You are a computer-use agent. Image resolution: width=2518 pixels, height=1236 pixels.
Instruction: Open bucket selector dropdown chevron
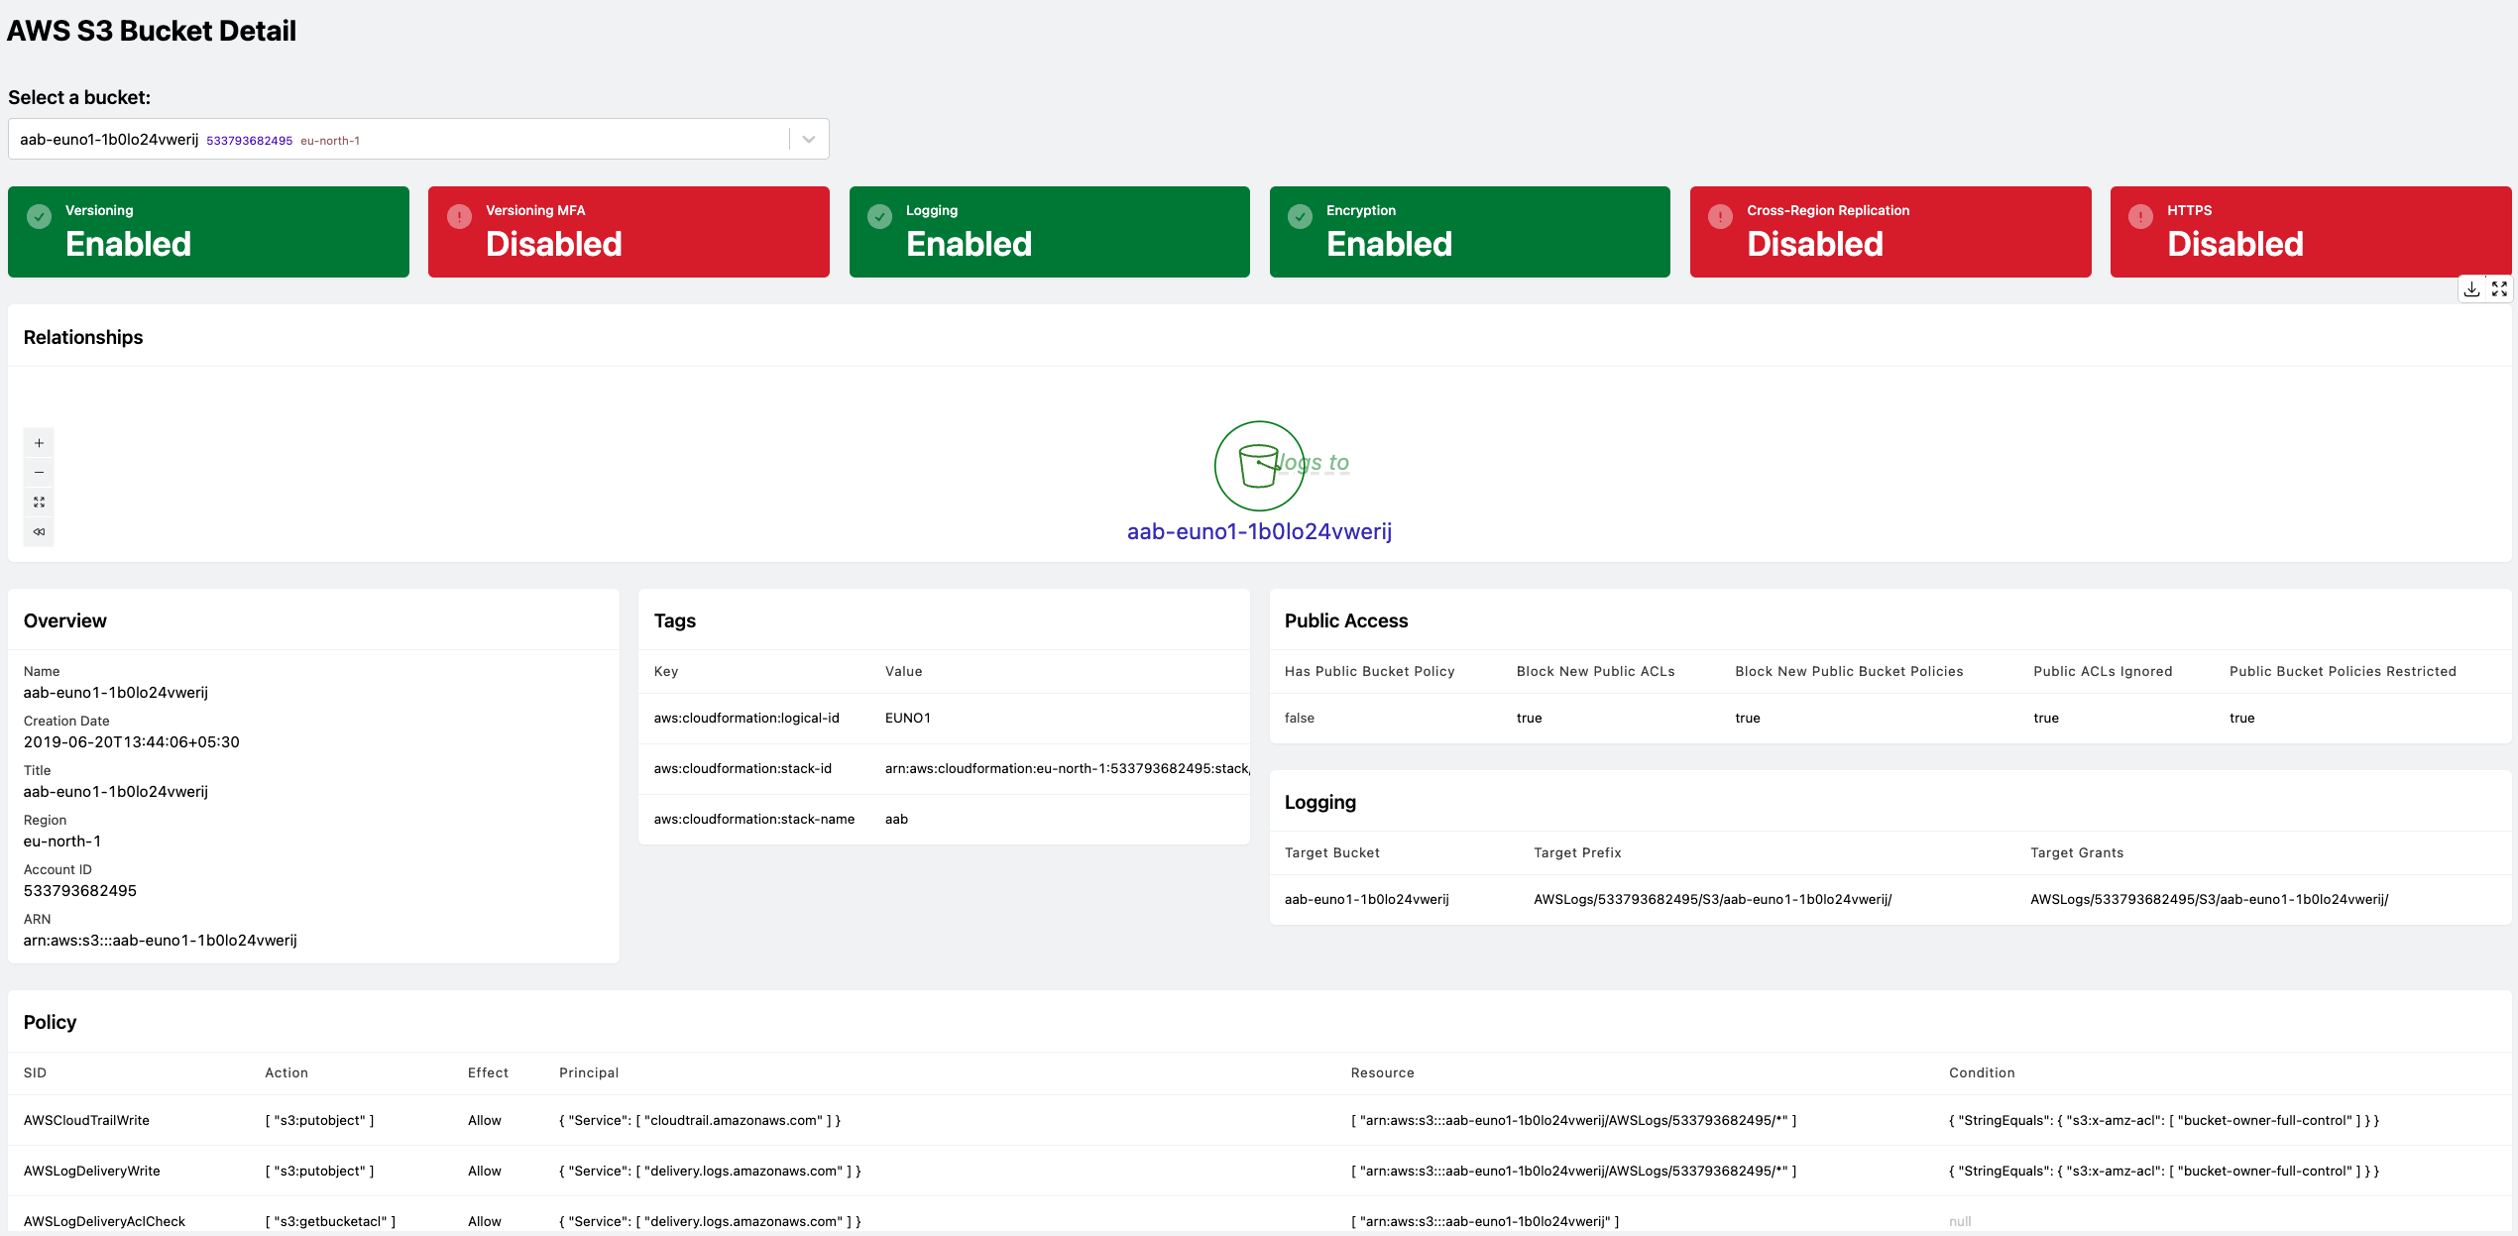tap(809, 140)
